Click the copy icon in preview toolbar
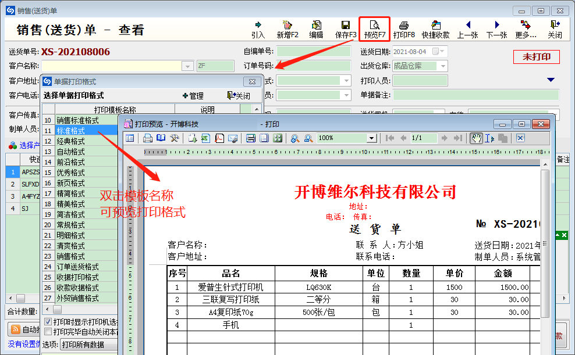The height and width of the screenshot is (355, 575). pyautogui.click(x=502, y=138)
